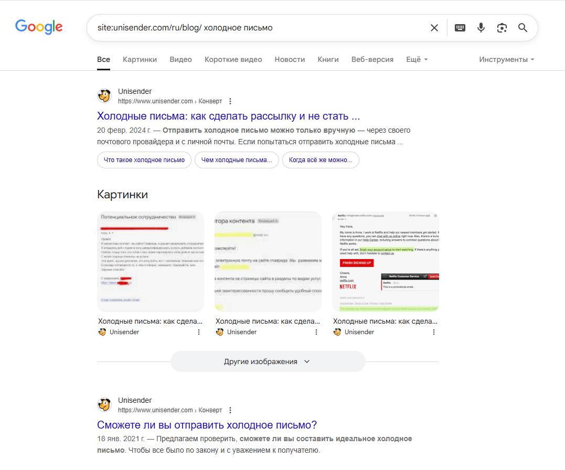Click the first result's Unisender site name

point(135,91)
